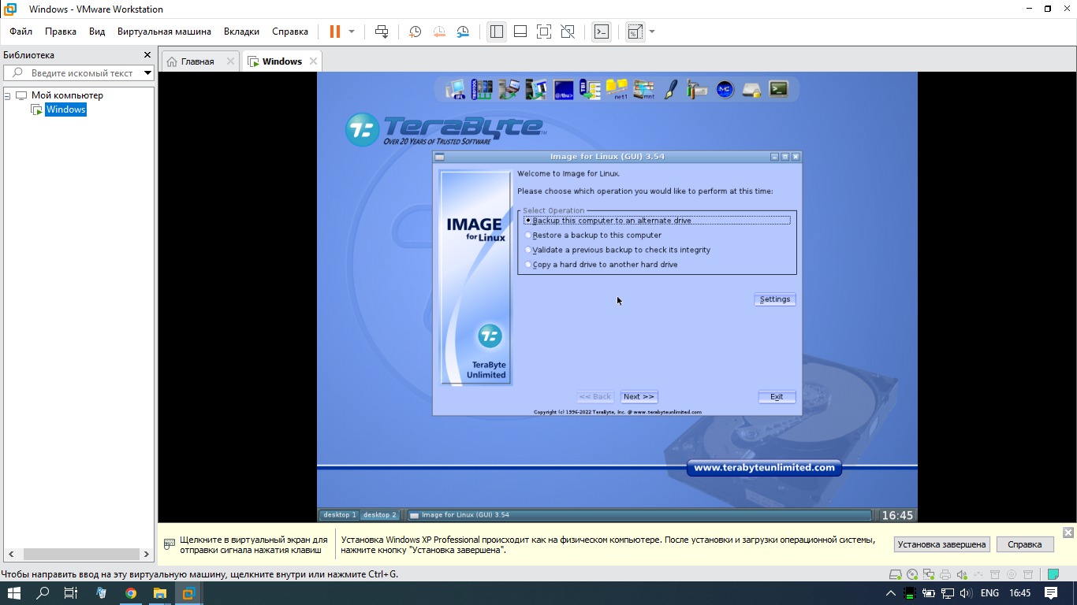Open the @/tbu> terminal icon
The width and height of the screenshot is (1077, 605).
tap(563, 90)
